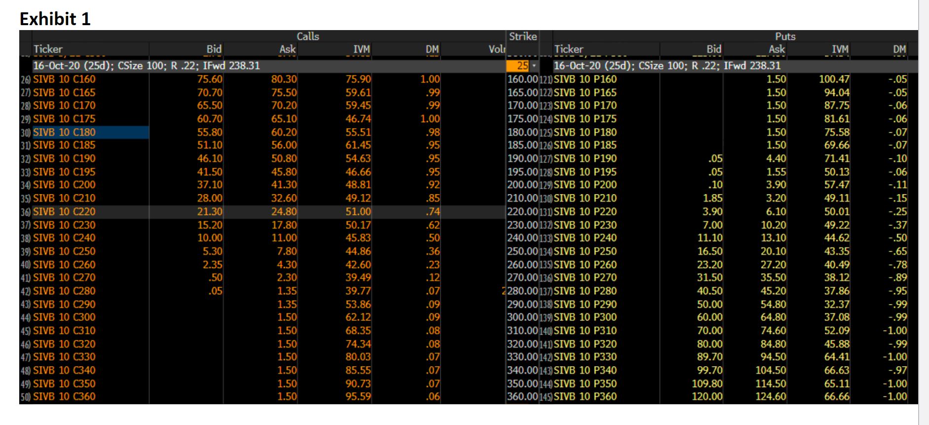Click C190 call bid 46.10
Viewport: 929px width, 425px height.
pyautogui.click(x=210, y=159)
